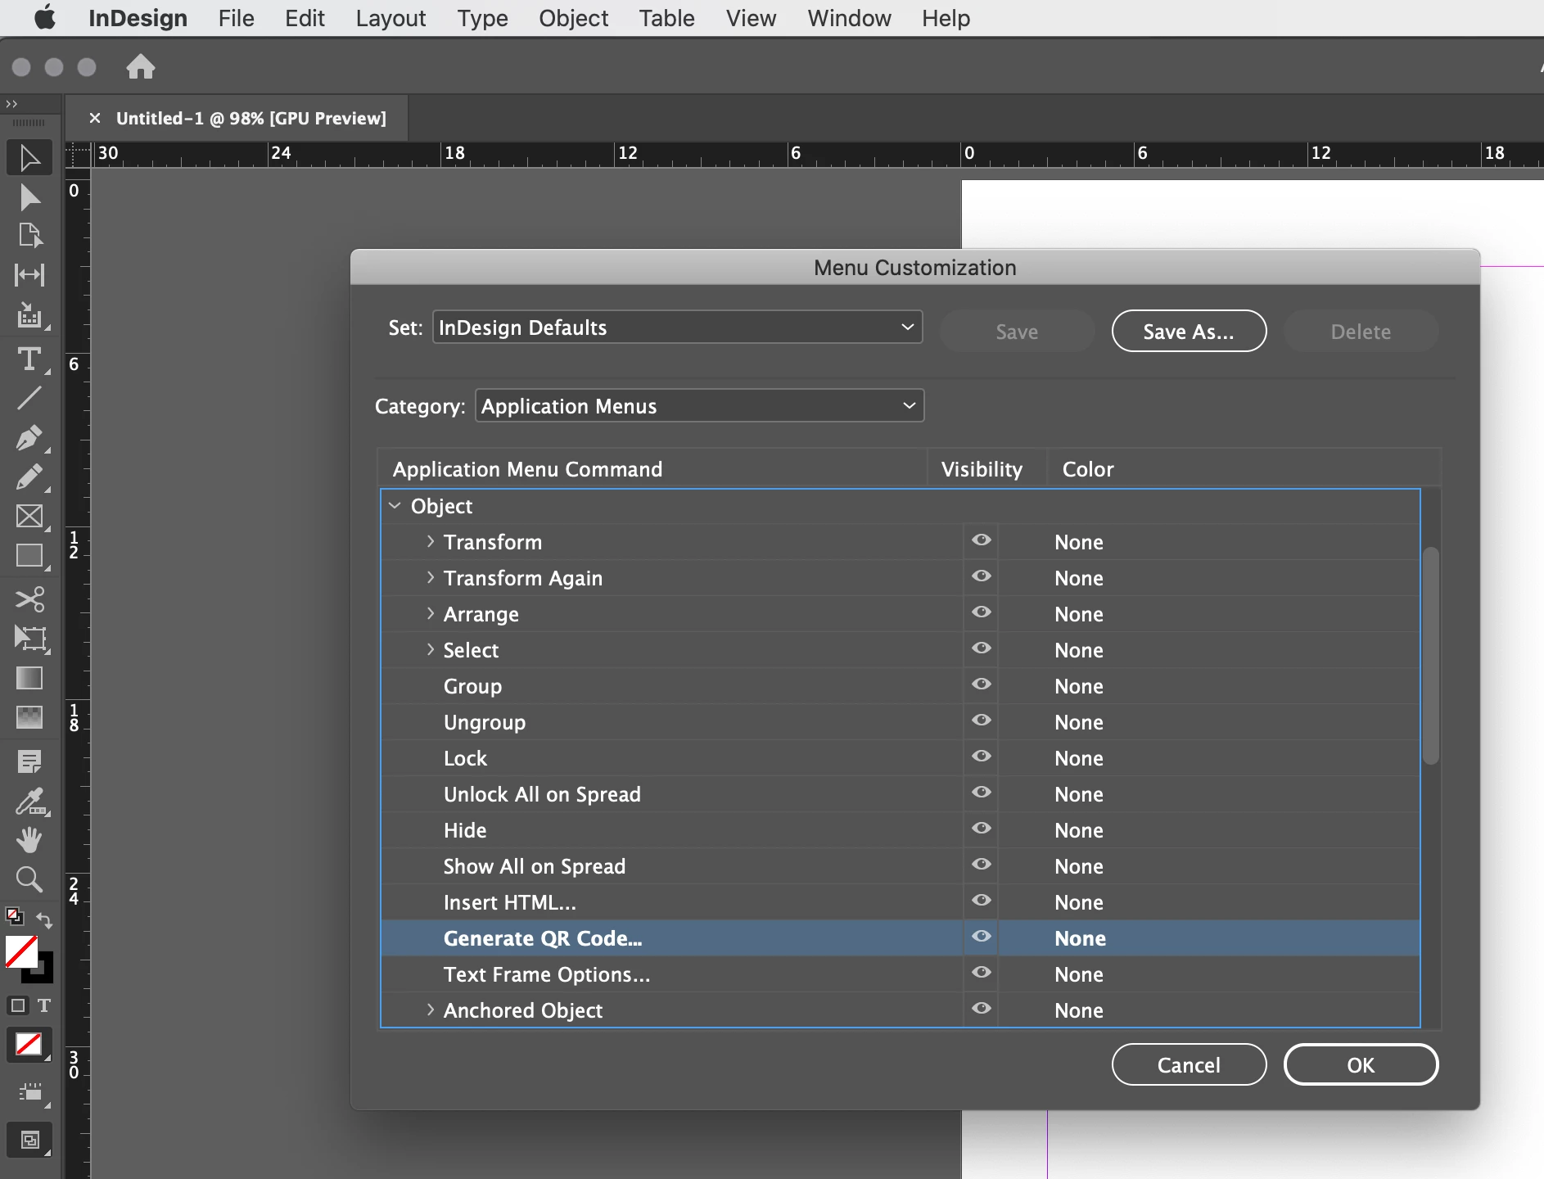1544x1179 pixels.
Task: Select the Unlock All on Spread row
Action: (901, 794)
